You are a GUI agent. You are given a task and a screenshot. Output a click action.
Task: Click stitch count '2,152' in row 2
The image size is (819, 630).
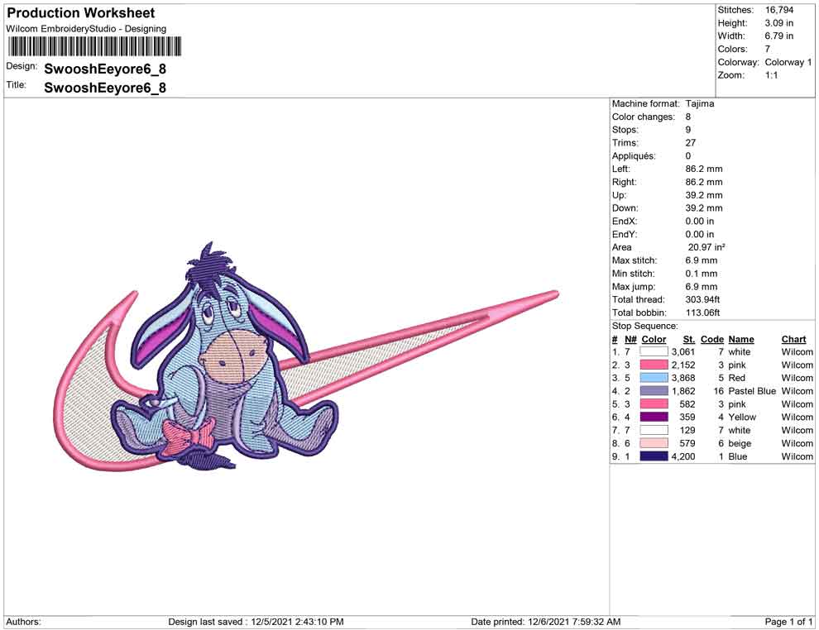[x=683, y=365]
